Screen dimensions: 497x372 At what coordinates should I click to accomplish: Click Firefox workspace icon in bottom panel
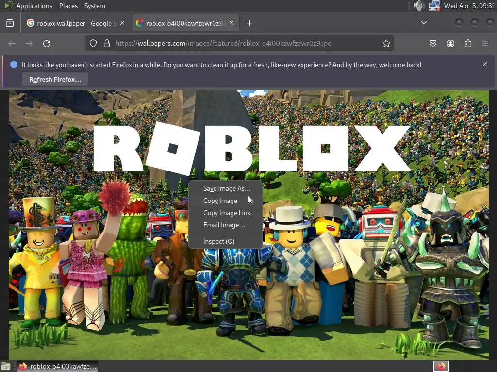click(441, 366)
